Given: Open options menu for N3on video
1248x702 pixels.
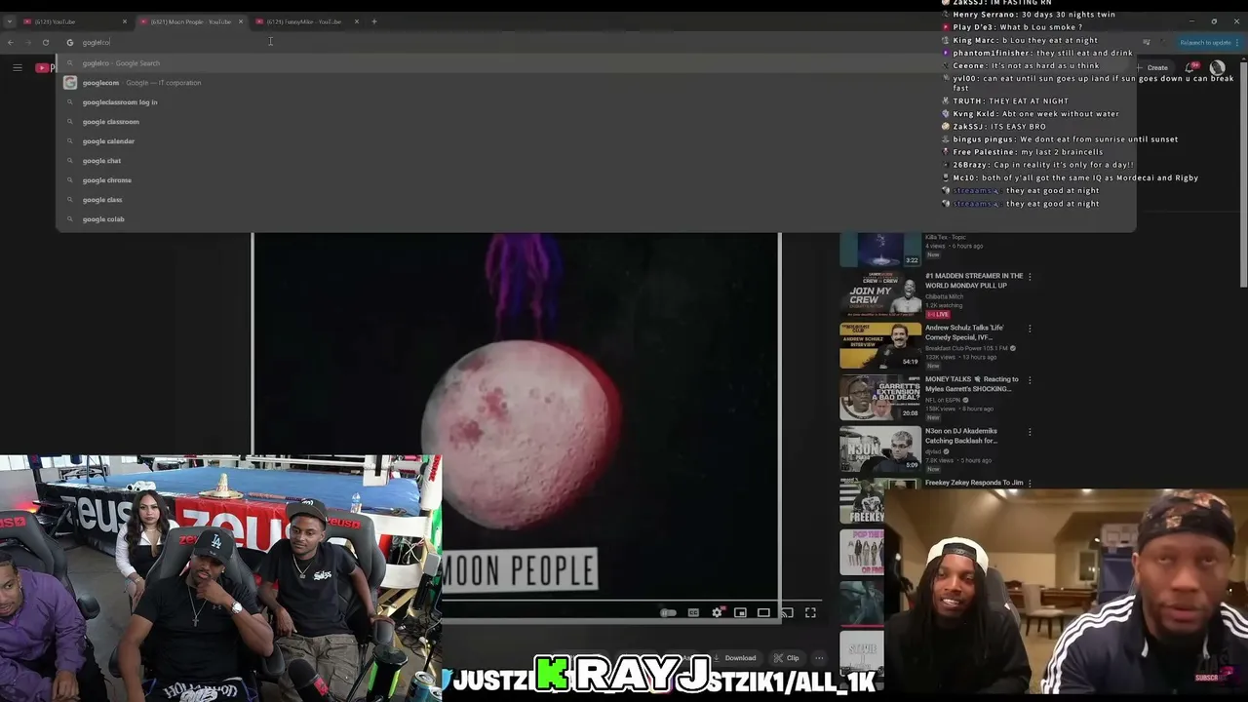Looking at the screenshot, I should click(x=1030, y=432).
